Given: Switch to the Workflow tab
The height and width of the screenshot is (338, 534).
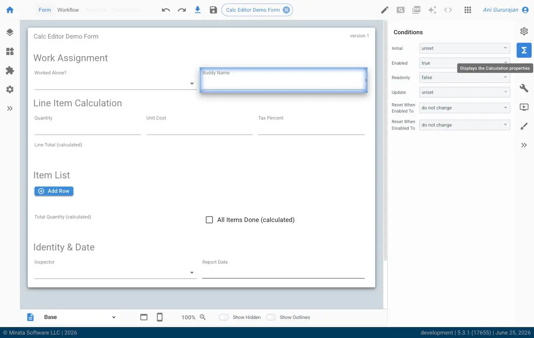Looking at the screenshot, I should 68,10.
